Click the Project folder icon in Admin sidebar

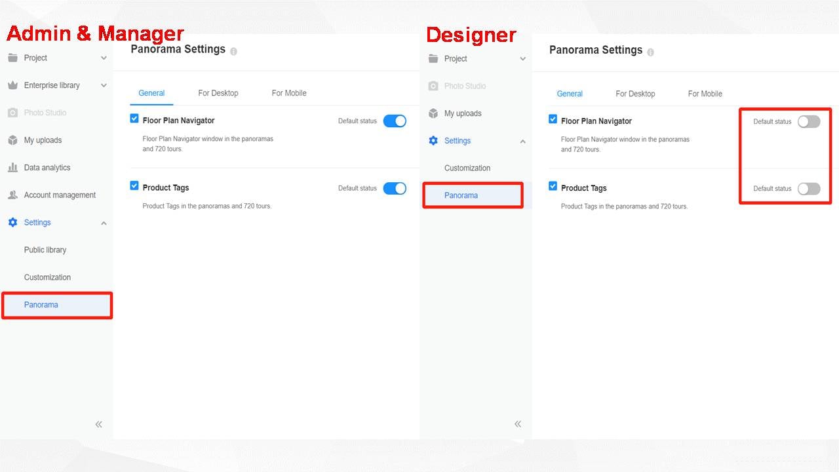point(12,58)
